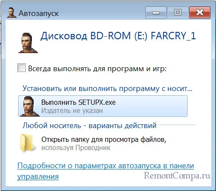Click the 'Дисковод BD-ROM (E:) FARCRY_1' heading
Screen dimensions: 216x191
tap(118, 36)
